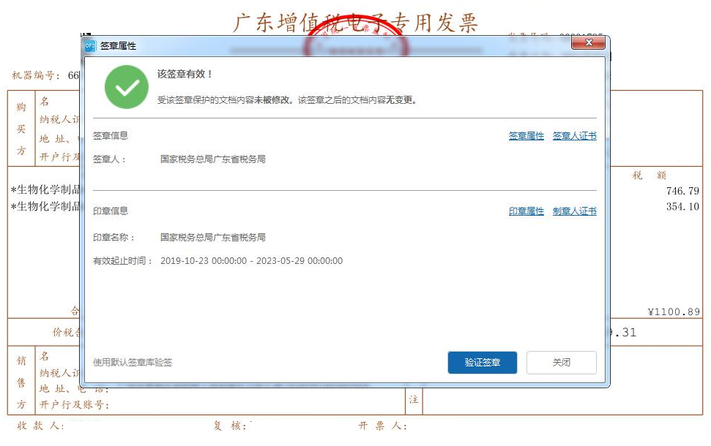Click the seal name next to 印章名称
Screen dimensions: 711x446
pos(212,237)
